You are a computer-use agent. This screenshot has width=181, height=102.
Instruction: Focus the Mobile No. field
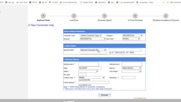pos(128,78)
